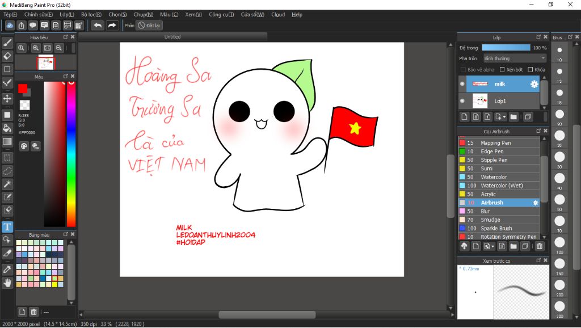Select the Lasso tool
581x328 pixels.
(x=7, y=171)
